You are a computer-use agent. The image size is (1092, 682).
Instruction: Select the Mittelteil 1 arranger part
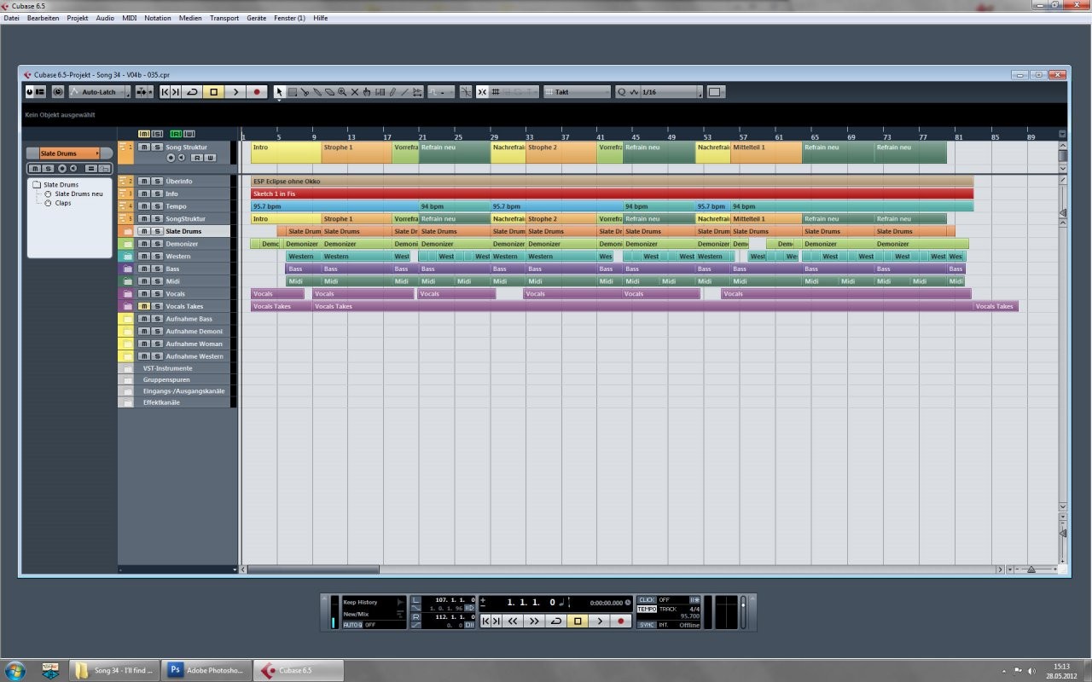coord(766,152)
